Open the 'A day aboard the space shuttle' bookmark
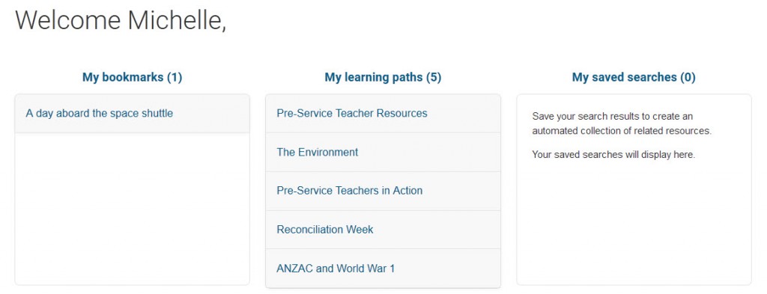Image resolution: width=767 pixels, height=294 pixels. [x=100, y=113]
